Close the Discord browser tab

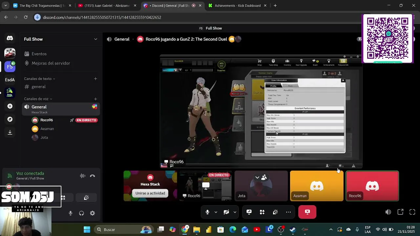[x=200, y=6]
